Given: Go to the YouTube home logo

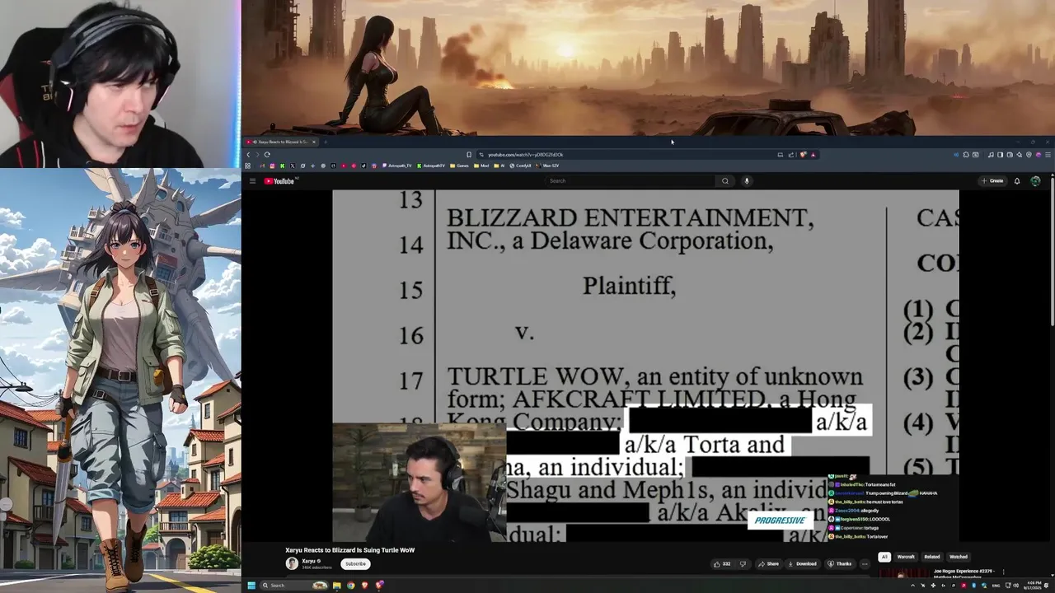Looking at the screenshot, I should coord(279,181).
